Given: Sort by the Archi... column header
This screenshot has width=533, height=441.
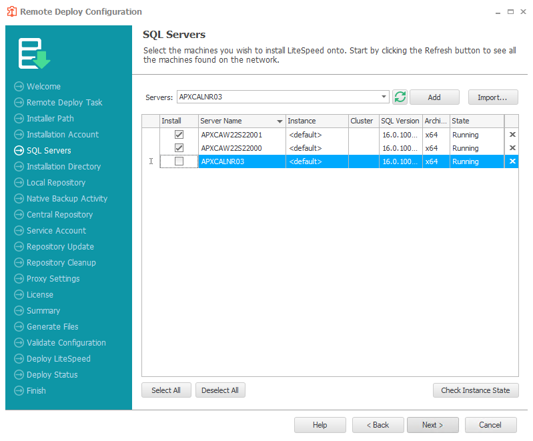Looking at the screenshot, I should [436, 121].
